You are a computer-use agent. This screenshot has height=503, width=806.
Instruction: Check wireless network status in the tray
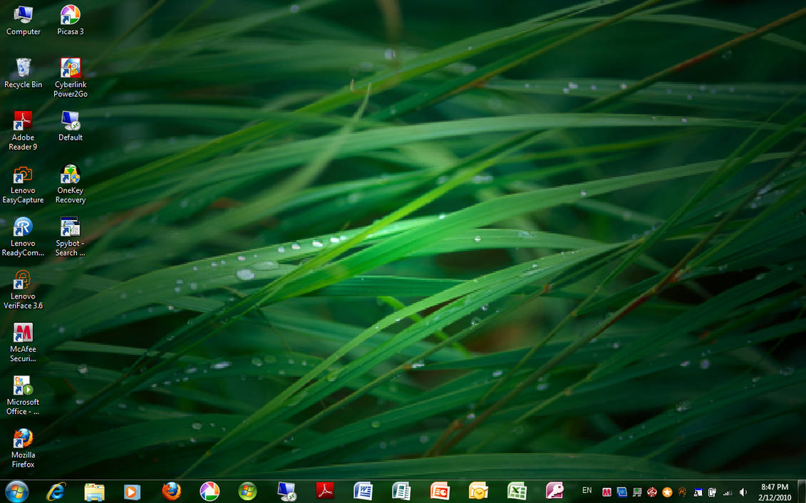[728, 492]
